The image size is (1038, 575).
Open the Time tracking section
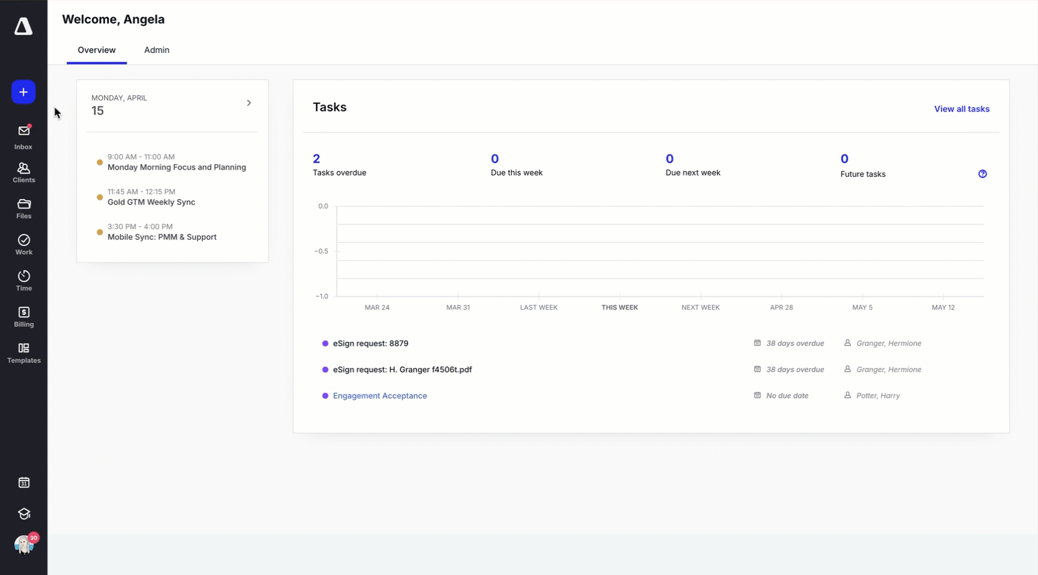coord(23,280)
